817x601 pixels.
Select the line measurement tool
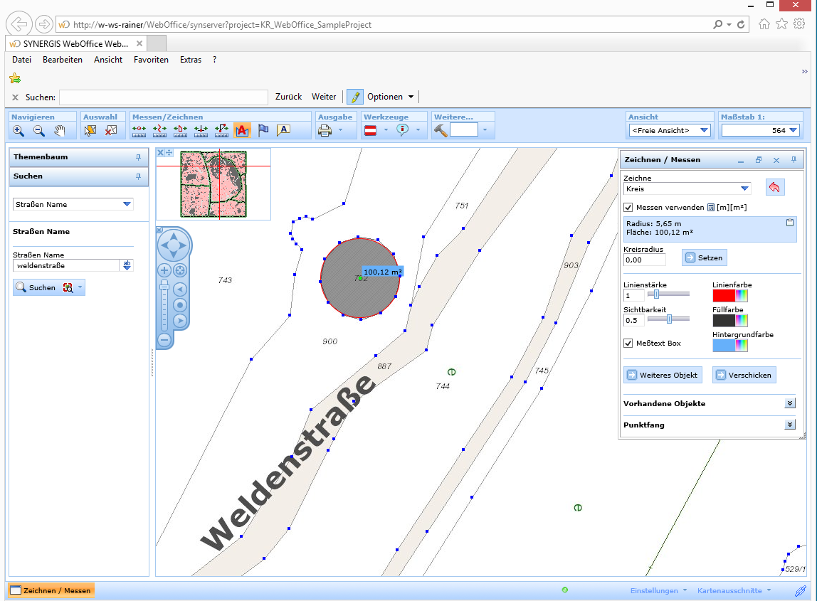(x=159, y=130)
